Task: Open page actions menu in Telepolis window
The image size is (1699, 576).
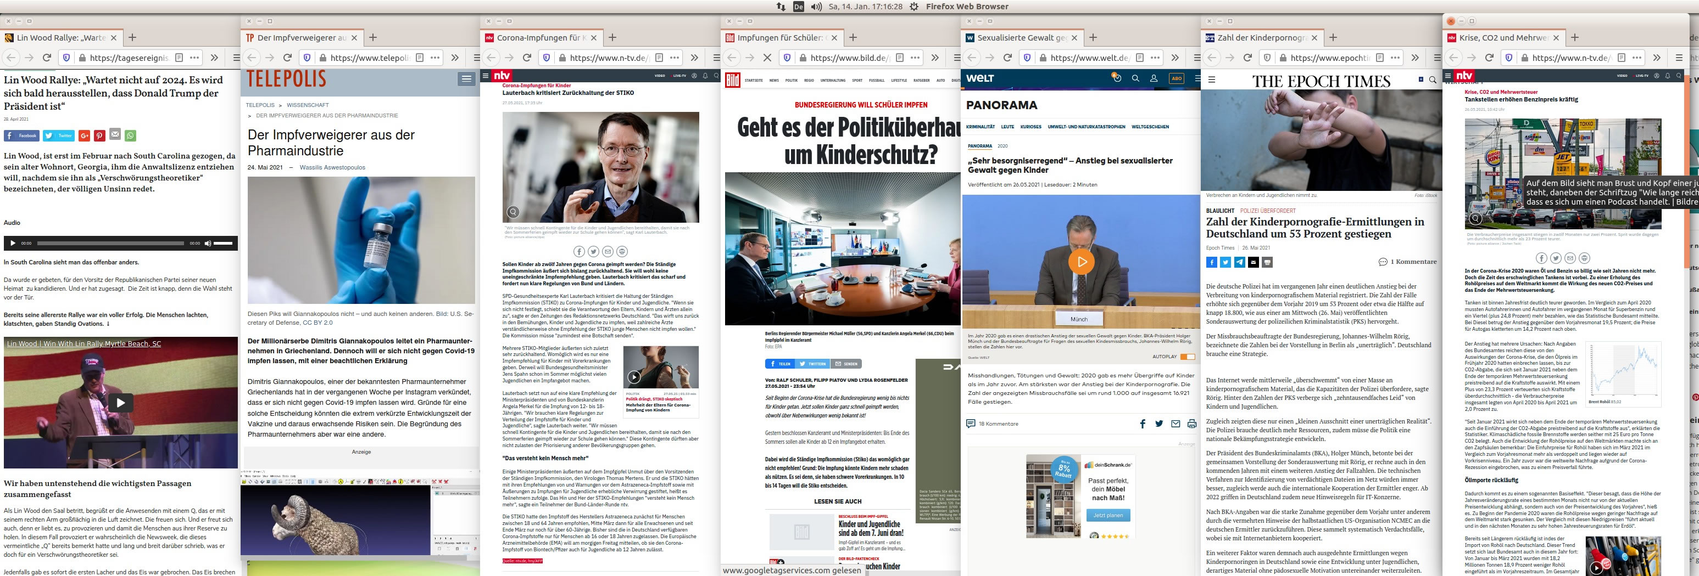Action: coord(435,58)
